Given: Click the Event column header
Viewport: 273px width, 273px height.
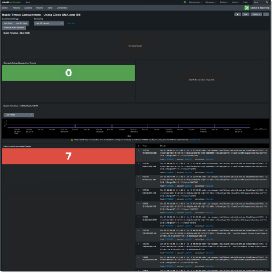Looking at the screenshot, I should coord(163,146).
